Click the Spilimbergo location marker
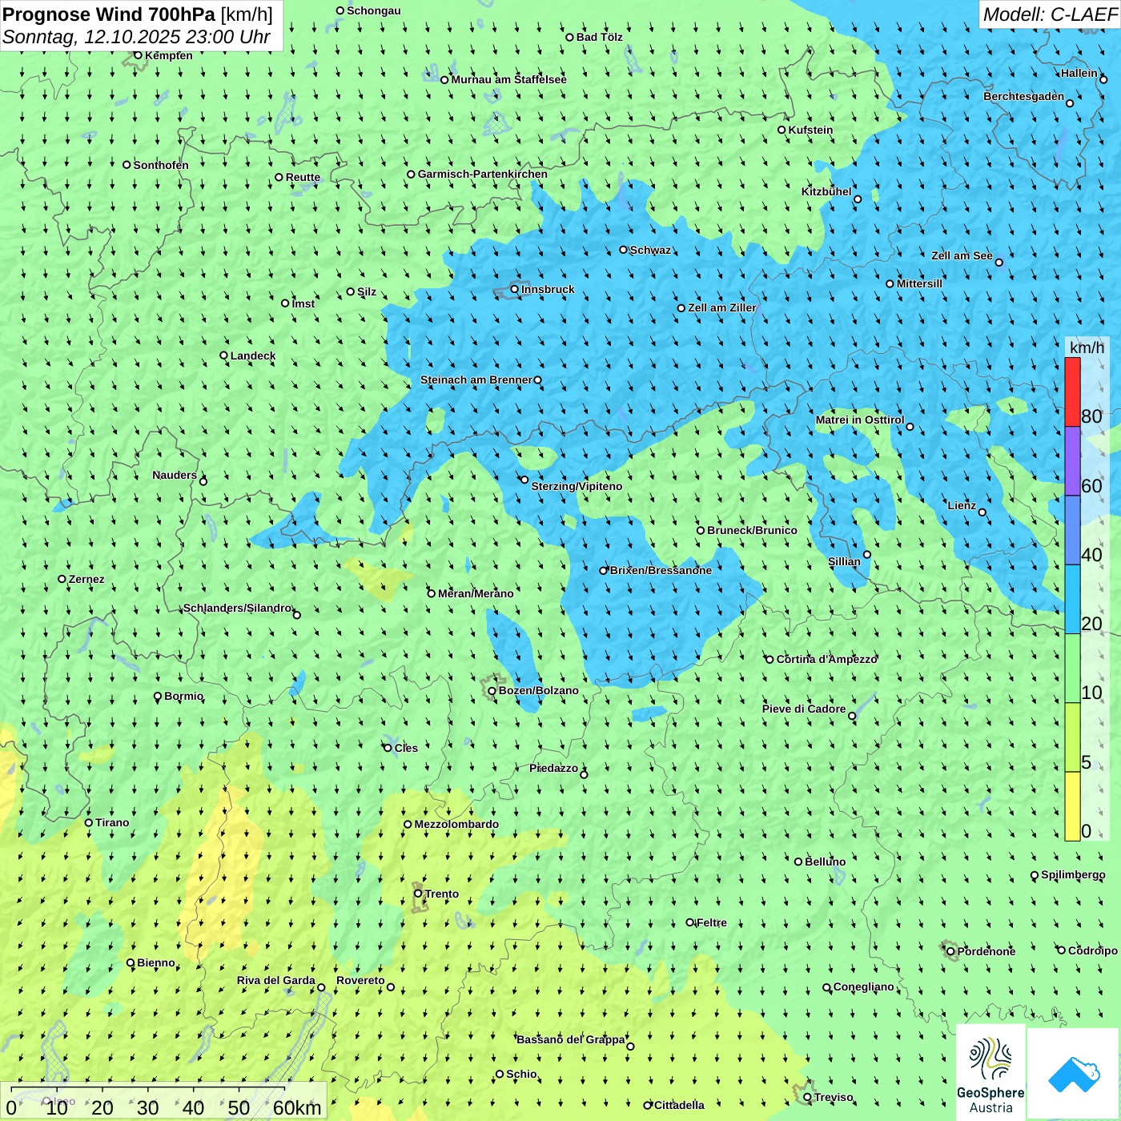 (x=1035, y=875)
